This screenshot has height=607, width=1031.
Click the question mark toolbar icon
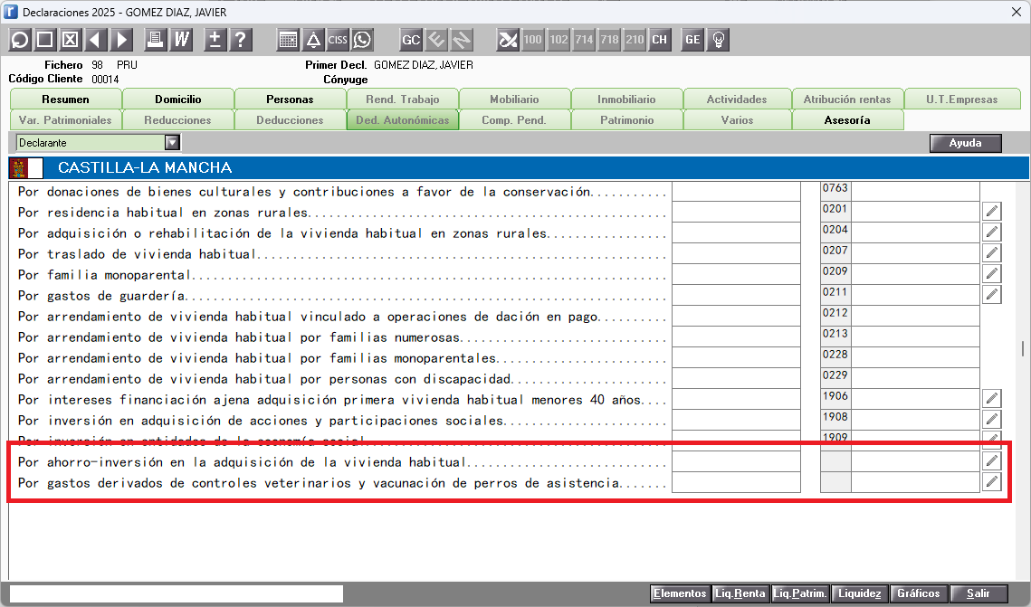(241, 40)
